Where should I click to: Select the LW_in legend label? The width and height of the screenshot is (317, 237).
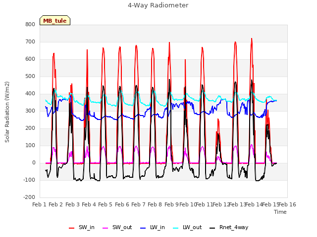[x=158, y=227]
